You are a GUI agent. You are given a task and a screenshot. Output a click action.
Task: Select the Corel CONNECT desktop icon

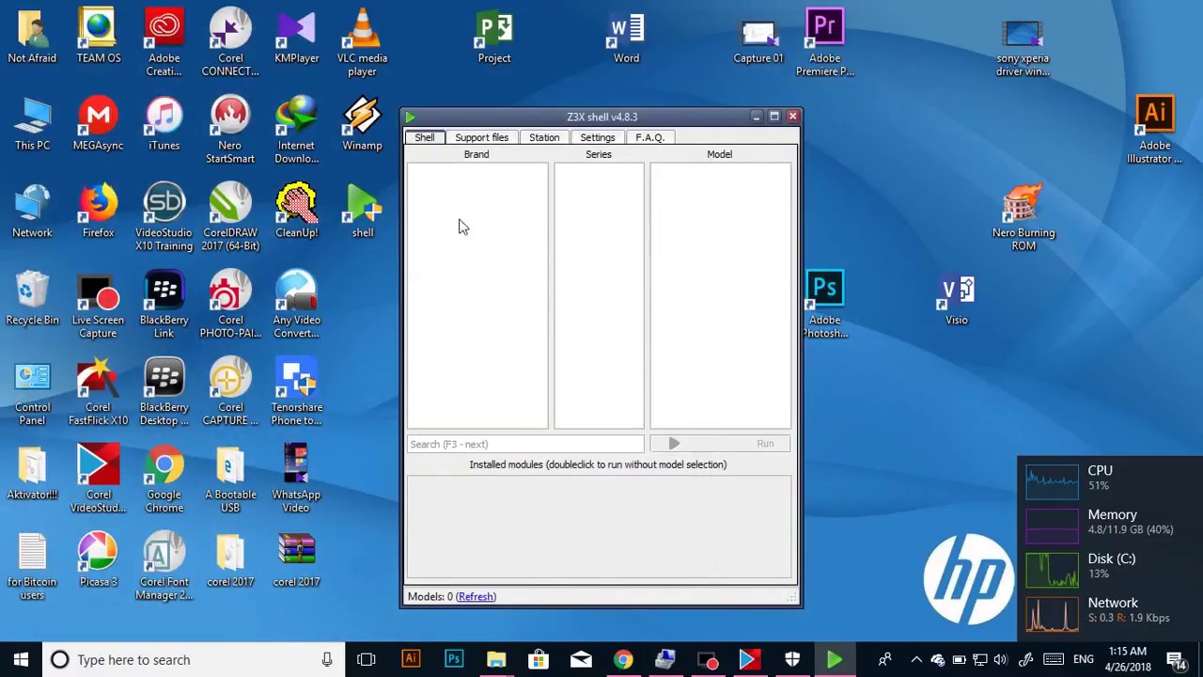click(230, 43)
